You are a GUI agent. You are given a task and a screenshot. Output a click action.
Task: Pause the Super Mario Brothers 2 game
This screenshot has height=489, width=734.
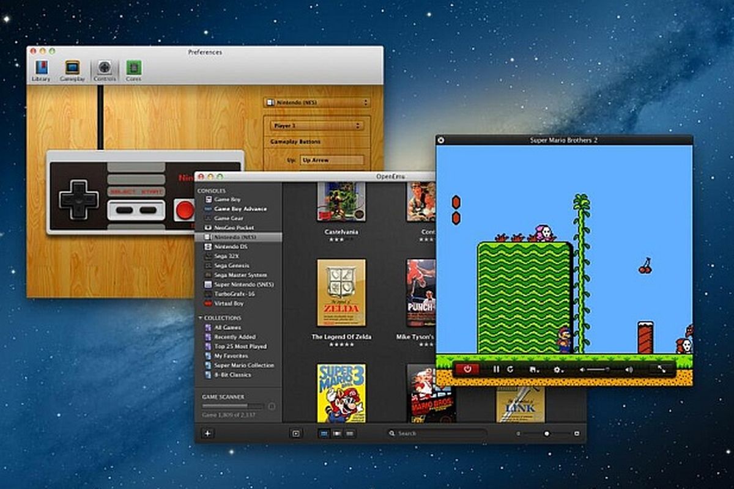pyautogui.click(x=496, y=369)
